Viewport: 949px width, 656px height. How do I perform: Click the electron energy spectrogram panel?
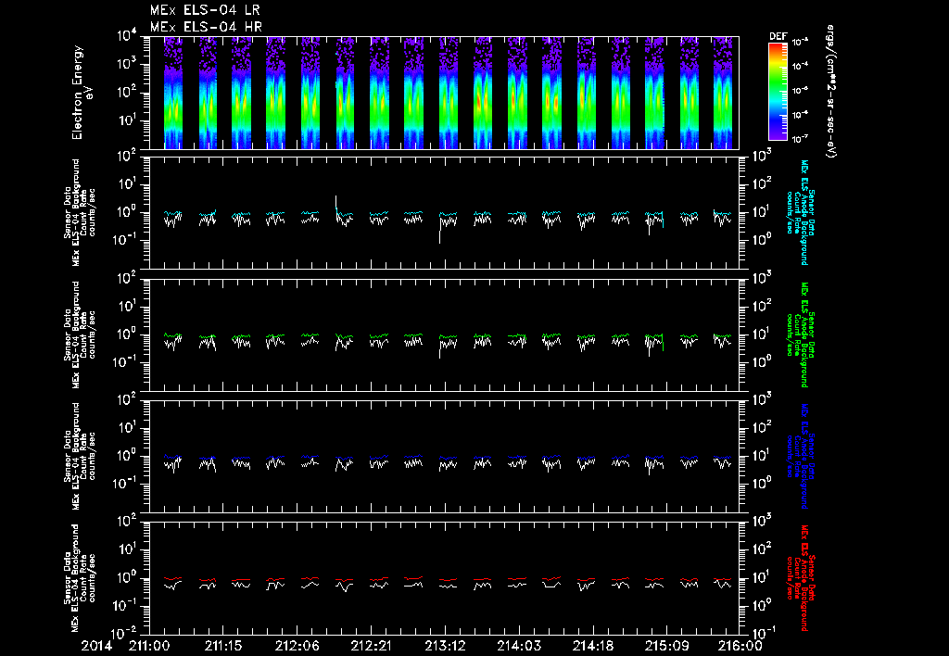[444, 93]
